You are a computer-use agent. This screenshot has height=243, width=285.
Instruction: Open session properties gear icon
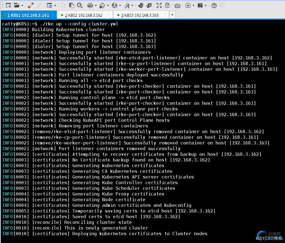[49, 5]
